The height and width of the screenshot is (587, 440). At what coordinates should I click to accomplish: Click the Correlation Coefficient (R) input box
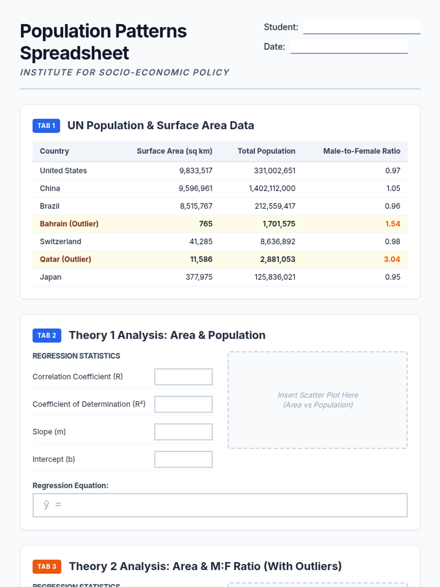[x=183, y=377]
